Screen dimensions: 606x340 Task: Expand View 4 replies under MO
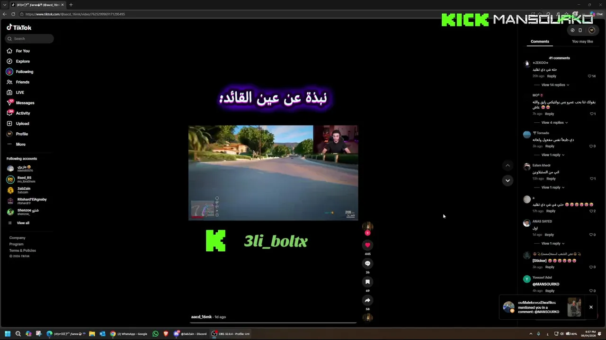(554, 123)
